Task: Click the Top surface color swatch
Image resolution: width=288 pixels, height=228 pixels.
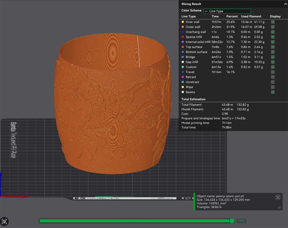Action: (x=183, y=47)
